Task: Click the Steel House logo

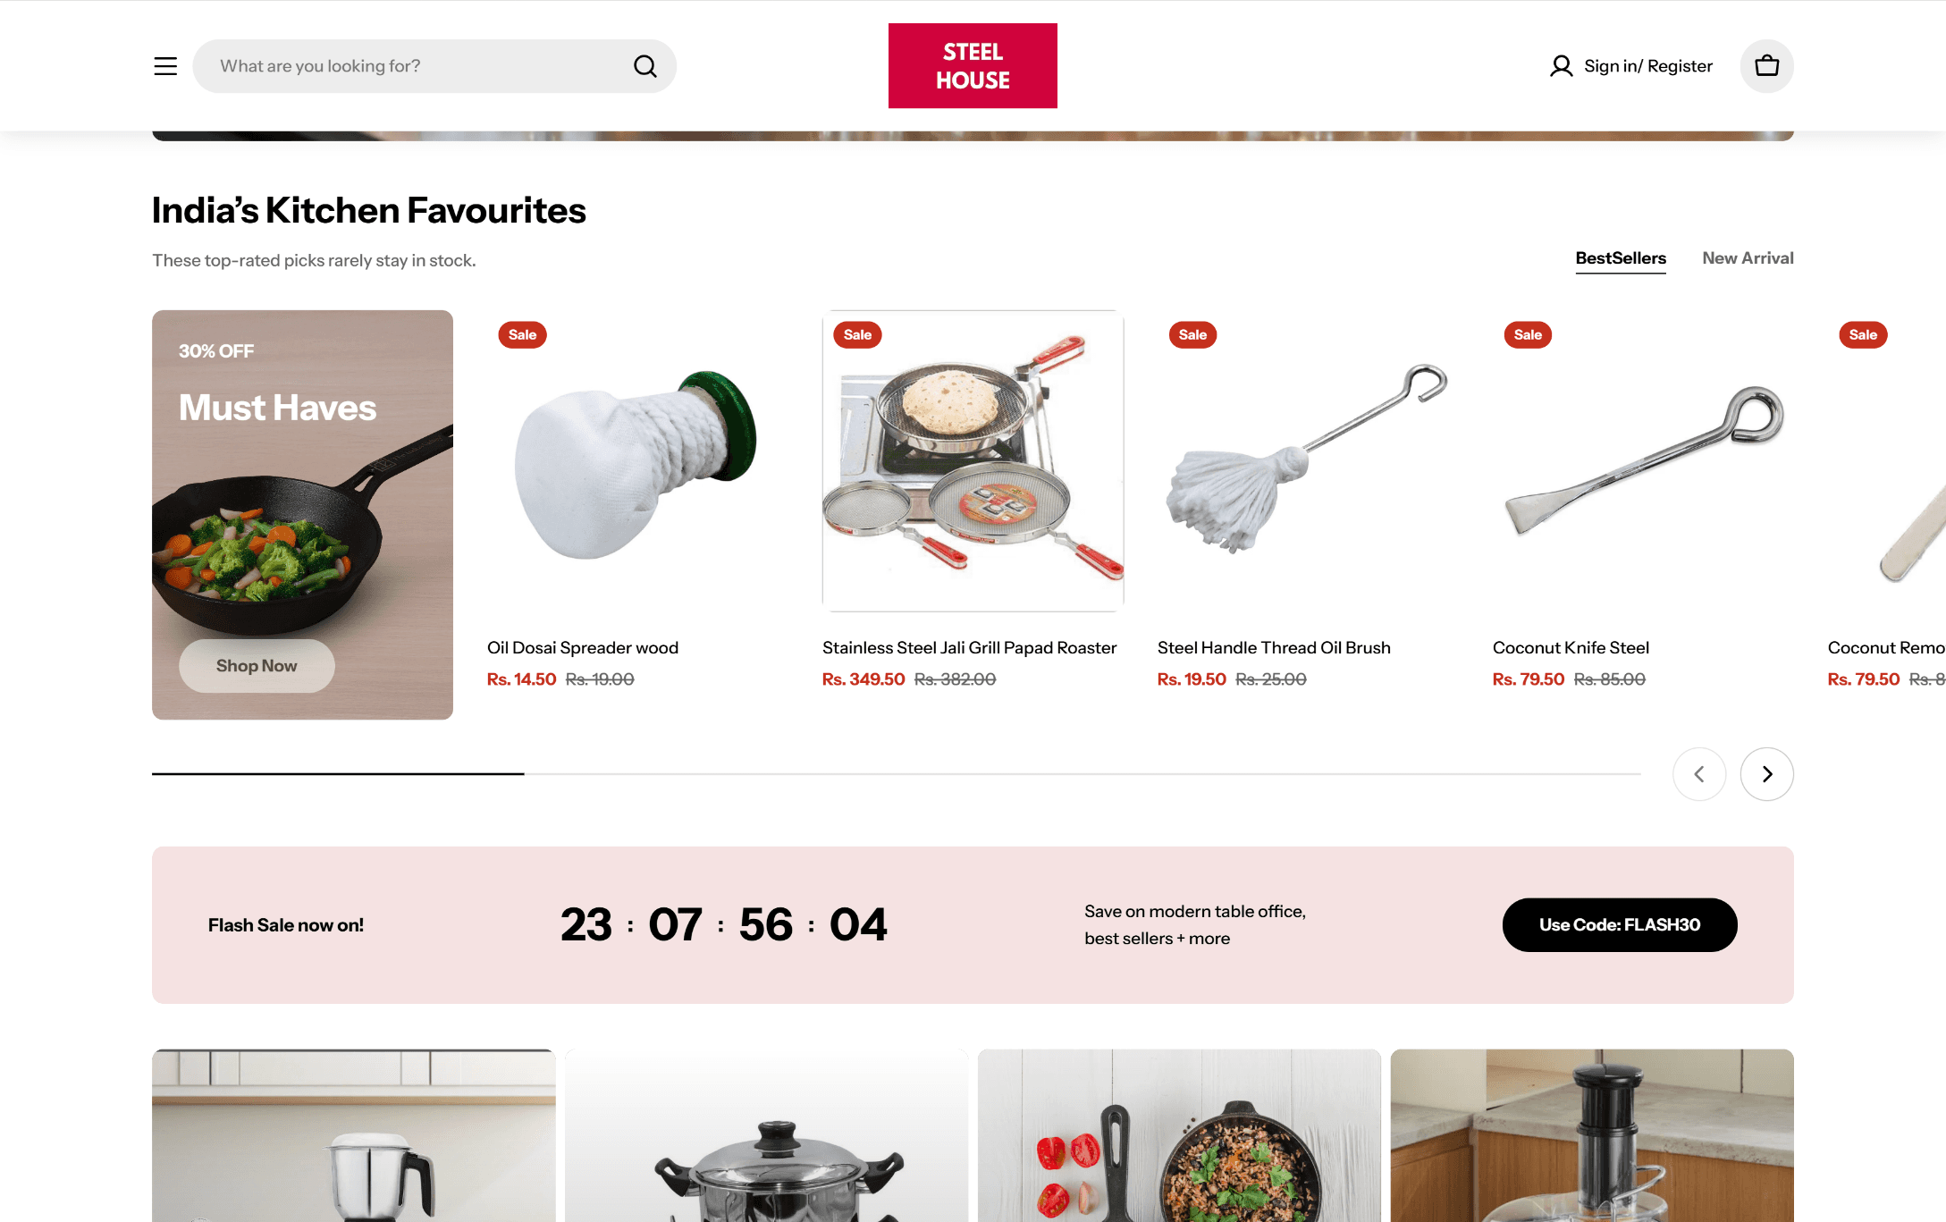Action: (x=973, y=66)
